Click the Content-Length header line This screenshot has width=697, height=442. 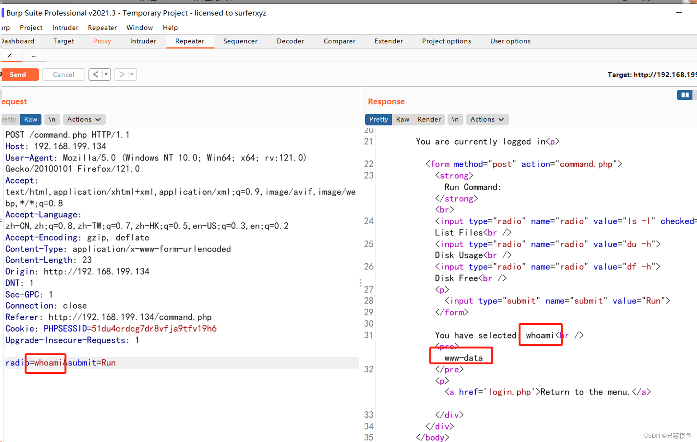point(48,260)
